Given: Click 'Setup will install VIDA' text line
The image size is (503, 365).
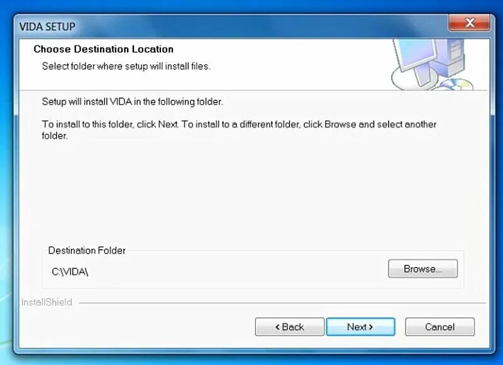Looking at the screenshot, I should point(133,102).
